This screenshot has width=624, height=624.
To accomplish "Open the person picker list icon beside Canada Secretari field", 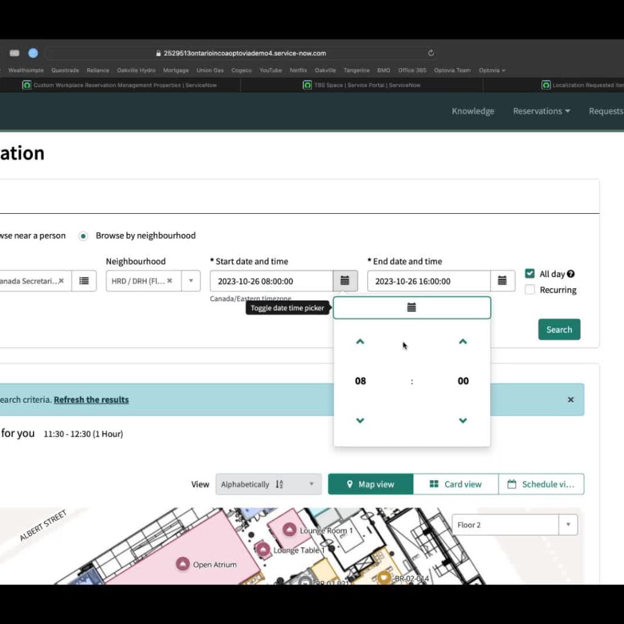I will click(84, 281).
